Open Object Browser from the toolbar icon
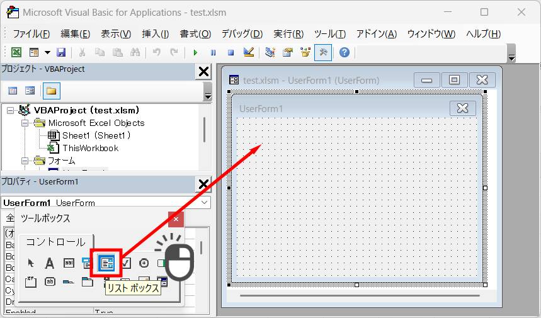Image resolution: width=541 pixels, height=318 pixels. tap(305, 52)
